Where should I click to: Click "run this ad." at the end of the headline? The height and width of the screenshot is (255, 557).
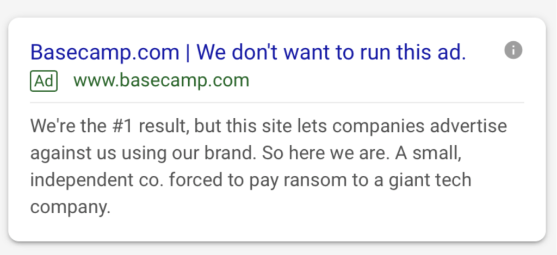click(x=413, y=53)
